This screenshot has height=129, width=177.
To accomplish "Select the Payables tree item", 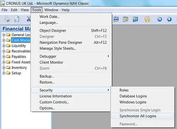I will [19, 57].
